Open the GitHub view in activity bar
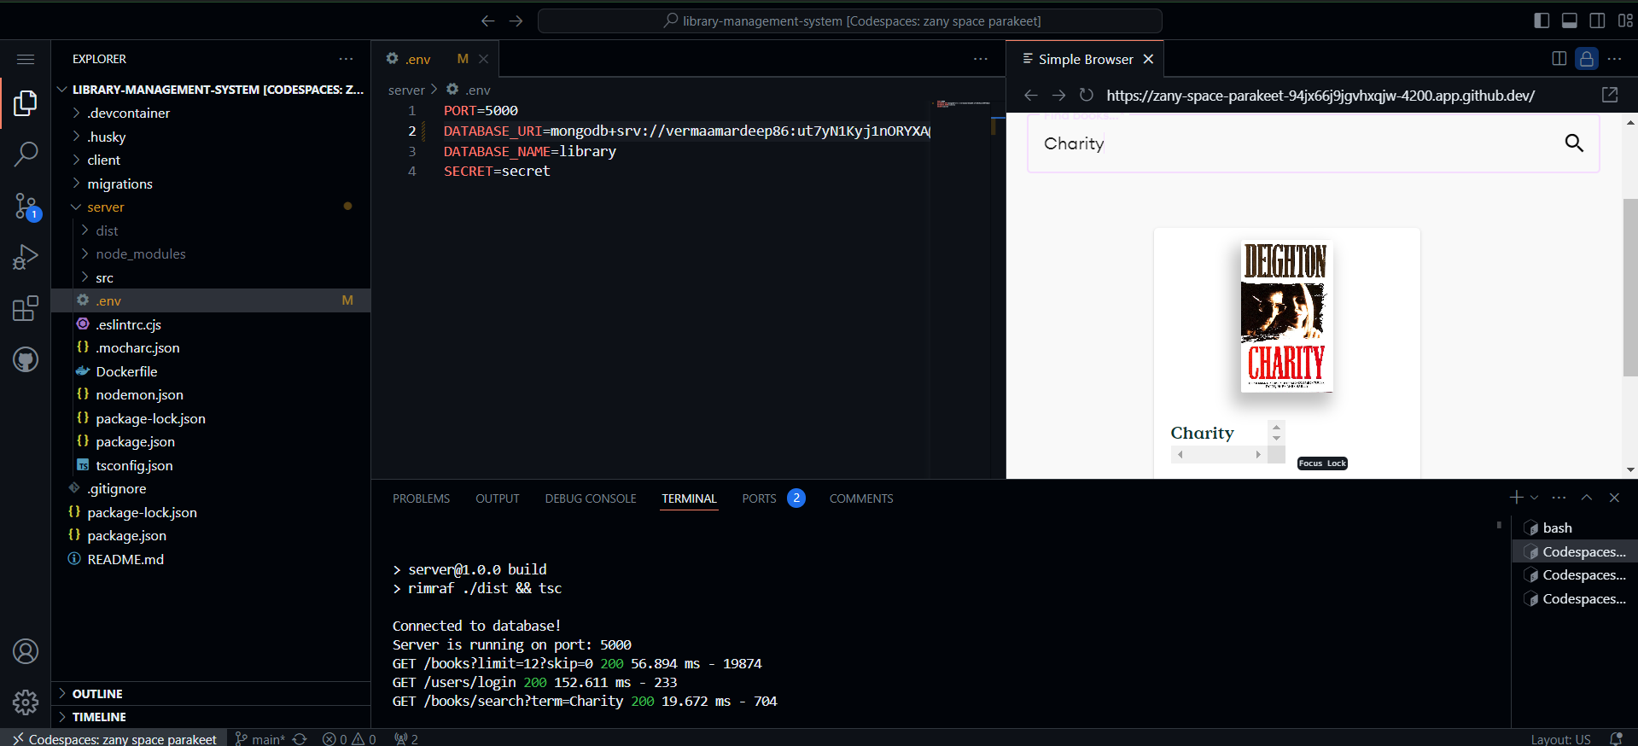1638x746 pixels. (26, 359)
